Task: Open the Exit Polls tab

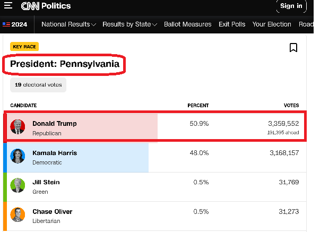Action: click(x=232, y=24)
